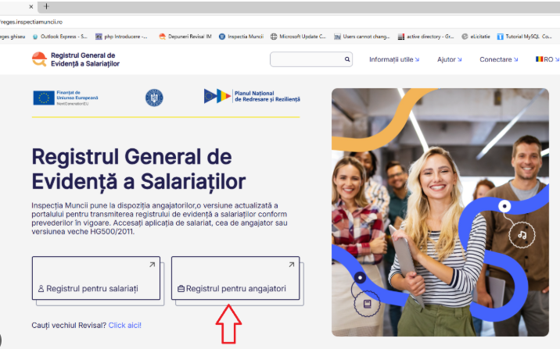The image size is (560, 349).
Task: Open the Inspectia Muncii bookmark
Action: click(x=241, y=37)
